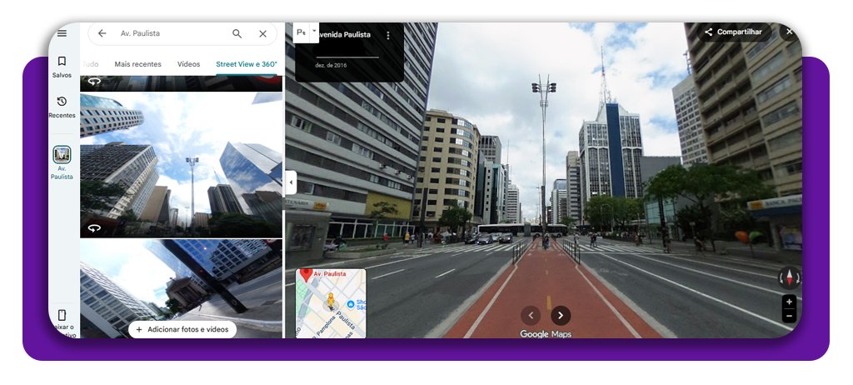The height and width of the screenshot is (385, 853).
Task: Click the dez. de 2016 date
Action: tap(330, 65)
